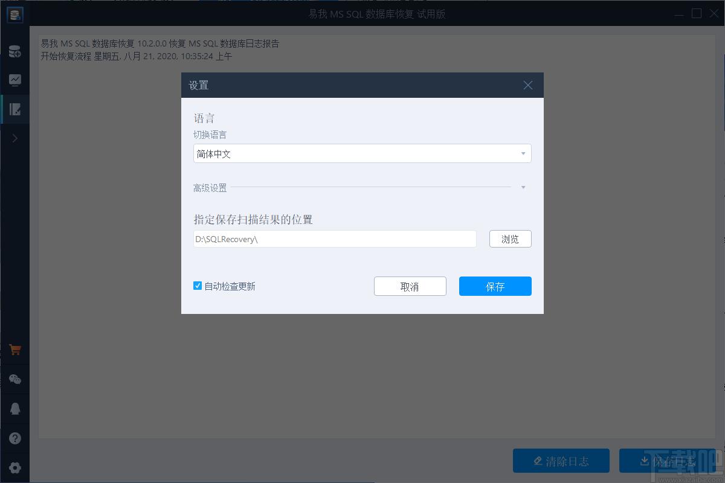Expand the 高级设置 section arrow
This screenshot has height=483, width=725.
pos(523,188)
